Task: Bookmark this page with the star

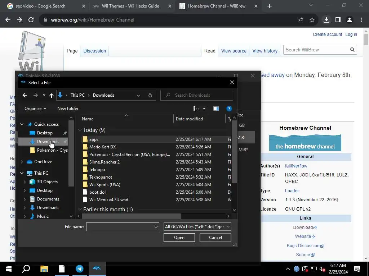Action: [x=312, y=20]
